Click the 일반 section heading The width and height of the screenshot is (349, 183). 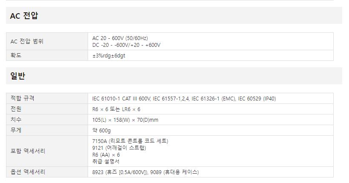point(17,76)
